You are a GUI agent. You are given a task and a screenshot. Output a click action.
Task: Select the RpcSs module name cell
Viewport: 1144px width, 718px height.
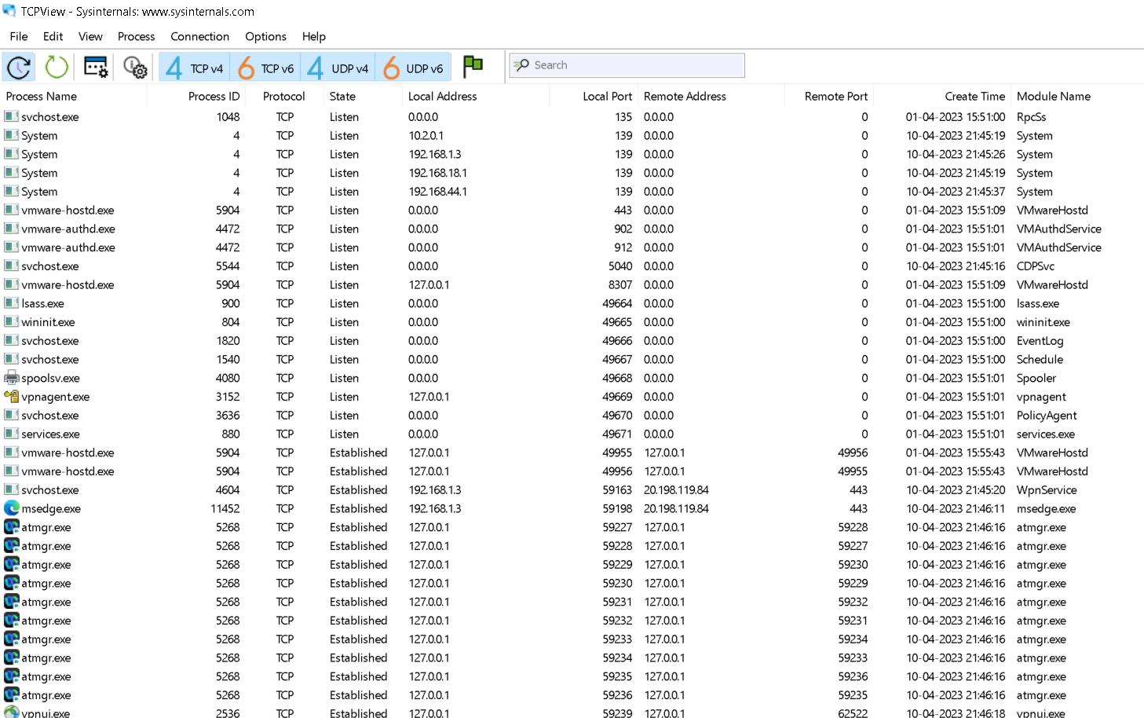(1032, 117)
